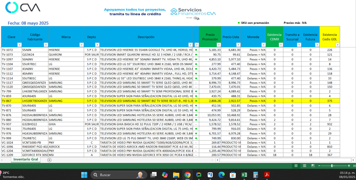
Task: Open the Marca column filter dropdown
Action: [82, 45]
